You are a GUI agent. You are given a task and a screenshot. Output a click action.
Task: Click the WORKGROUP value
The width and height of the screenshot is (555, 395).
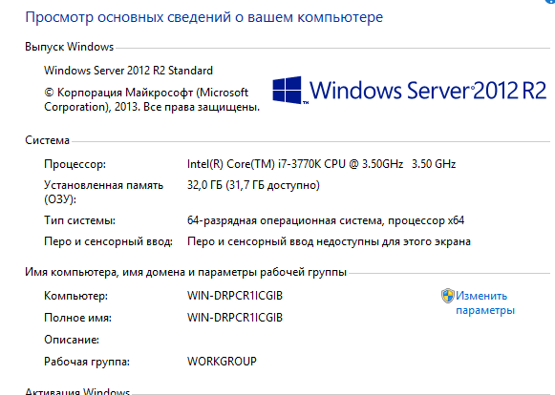coord(222,362)
